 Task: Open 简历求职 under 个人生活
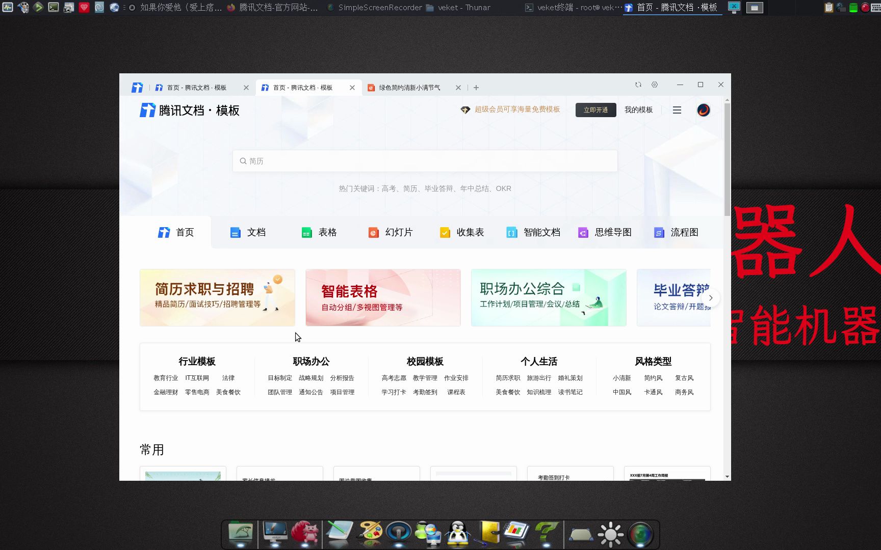508,378
